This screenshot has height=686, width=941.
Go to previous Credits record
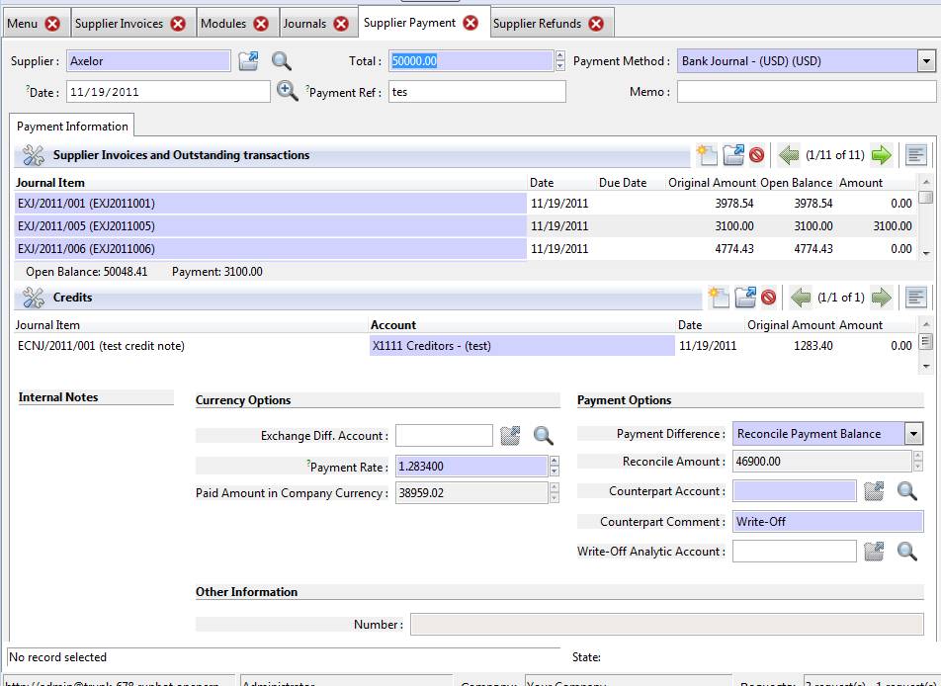(801, 298)
